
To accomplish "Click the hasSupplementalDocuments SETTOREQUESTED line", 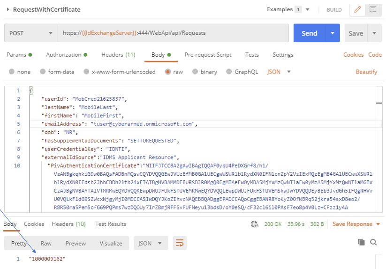I will (110, 141).
